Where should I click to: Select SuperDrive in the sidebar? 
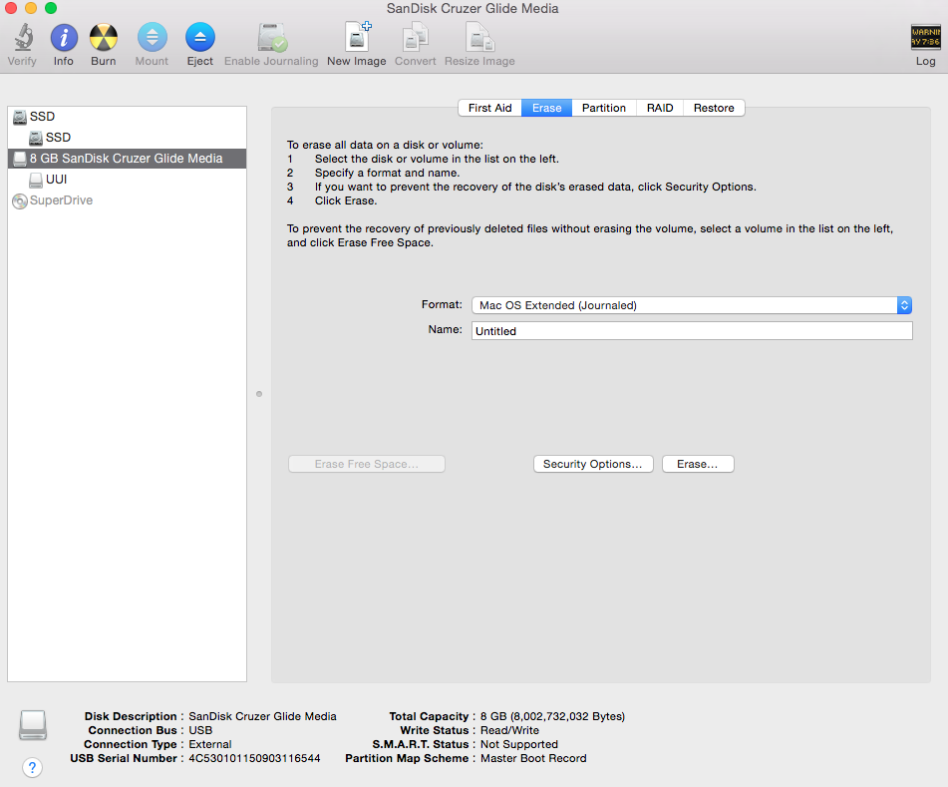pyautogui.click(x=127, y=200)
